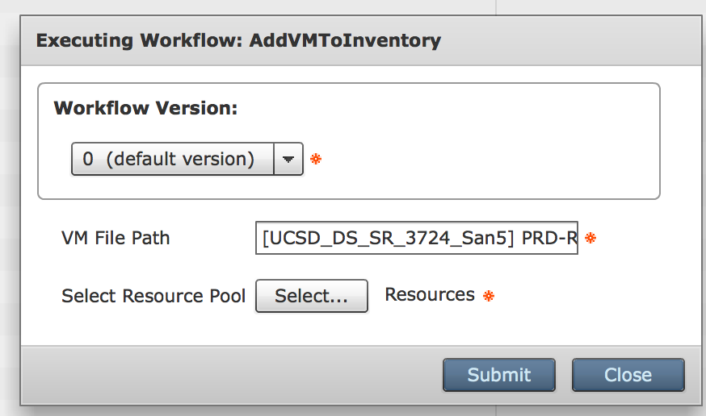
Task: Submit the AddVMToInventory workflow
Action: tap(499, 375)
